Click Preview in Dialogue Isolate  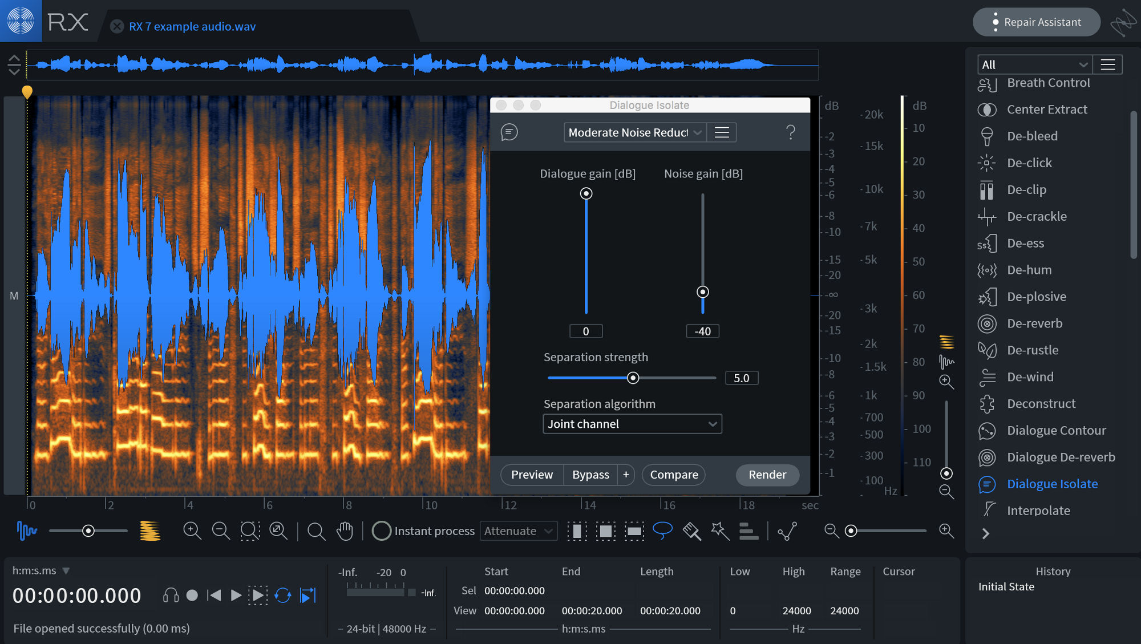532,475
